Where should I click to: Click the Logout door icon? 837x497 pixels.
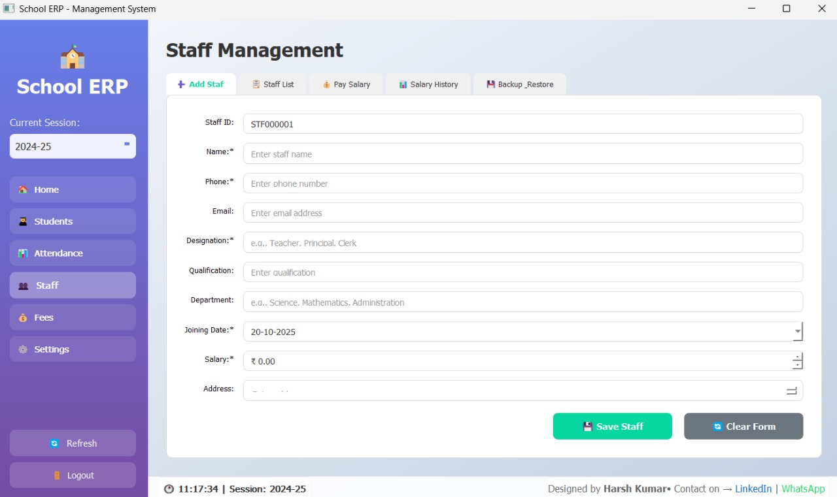point(57,475)
